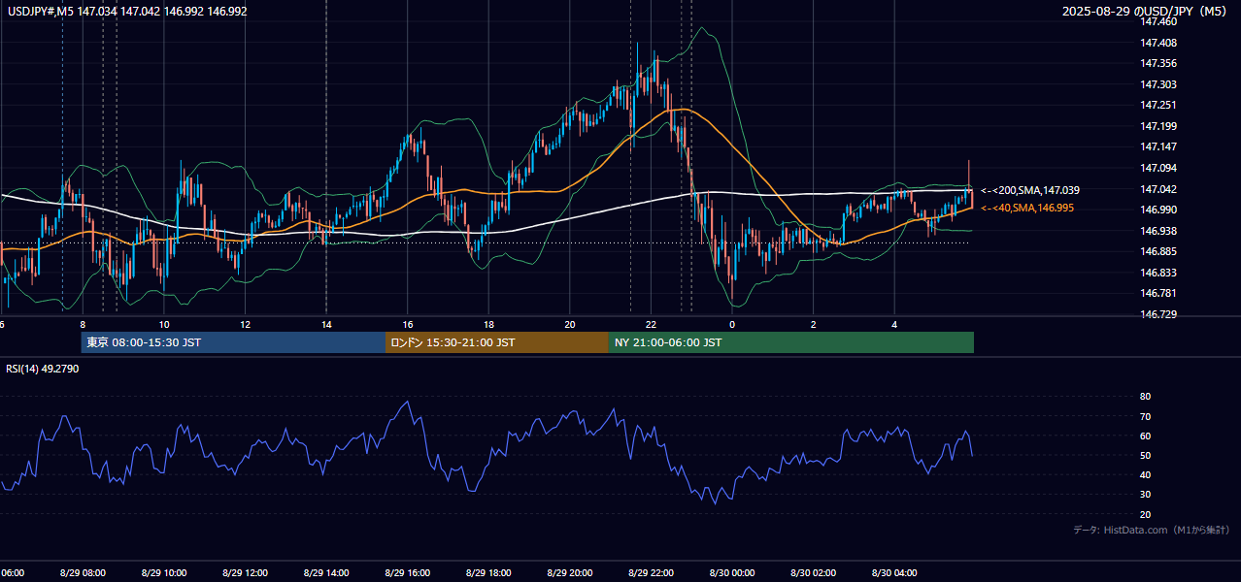Click RSI scale value 50
The width and height of the screenshot is (1241, 582).
pyautogui.click(x=1146, y=455)
